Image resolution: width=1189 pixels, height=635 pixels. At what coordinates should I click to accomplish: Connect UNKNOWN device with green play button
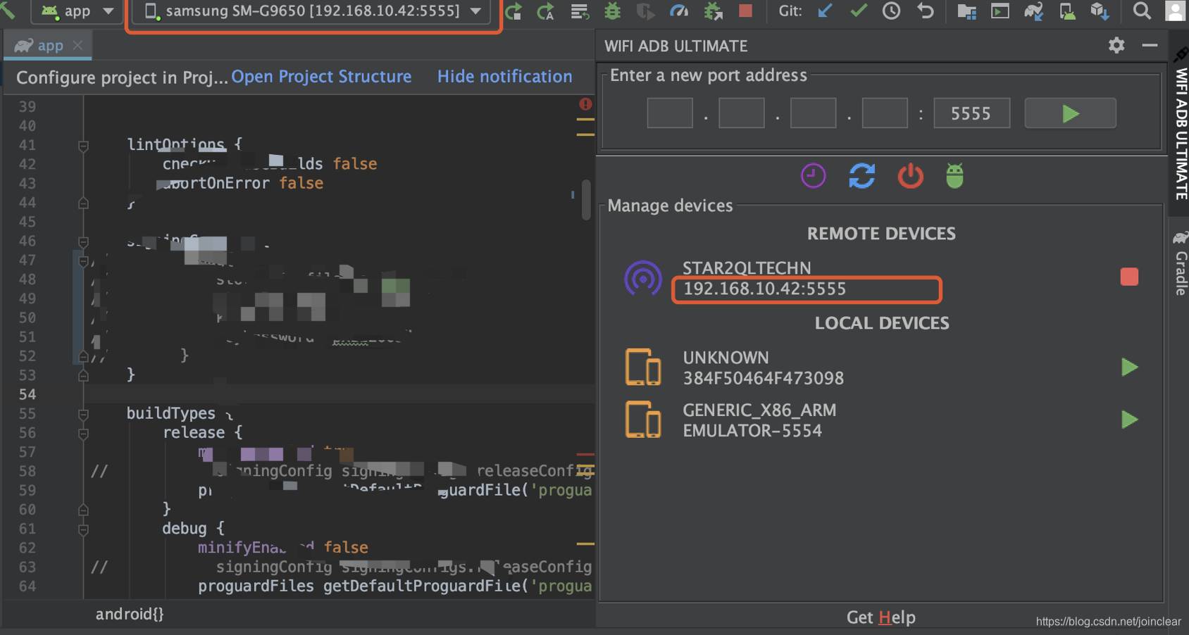pos(1129,367)
